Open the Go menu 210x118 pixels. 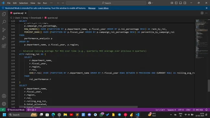tap(39, 3)
